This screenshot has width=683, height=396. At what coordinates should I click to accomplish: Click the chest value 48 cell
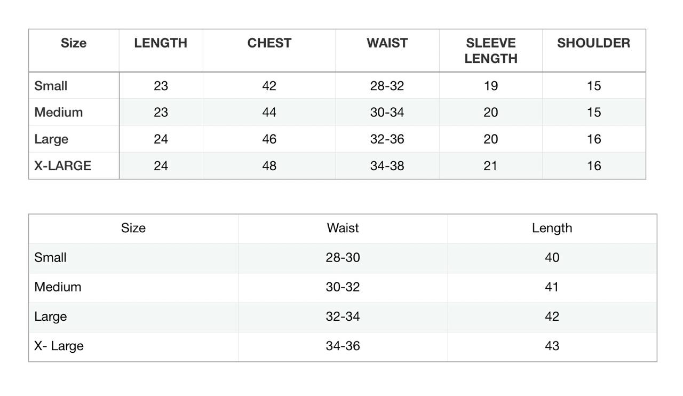click(269, 166)
